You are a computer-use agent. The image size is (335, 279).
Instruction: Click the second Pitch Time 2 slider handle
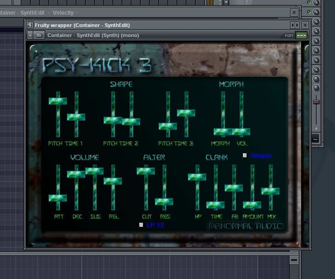click(x=131, y=122)
